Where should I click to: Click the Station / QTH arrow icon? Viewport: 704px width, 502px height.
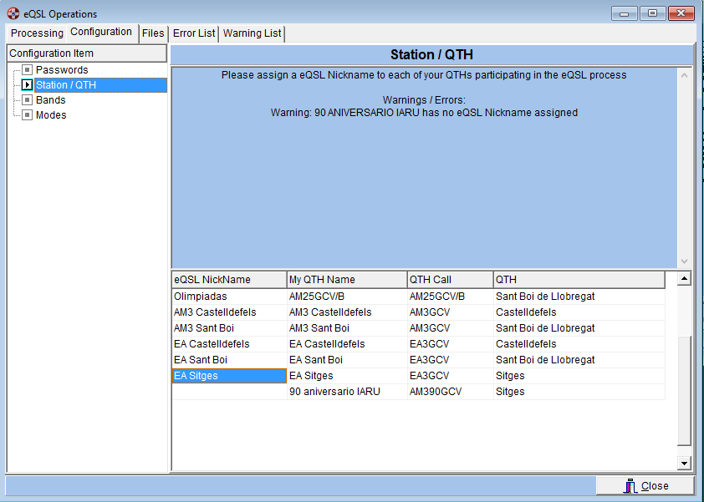pos(27,85)
